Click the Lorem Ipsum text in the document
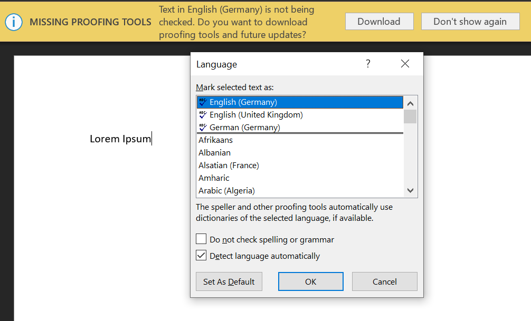 coord(120,139)
